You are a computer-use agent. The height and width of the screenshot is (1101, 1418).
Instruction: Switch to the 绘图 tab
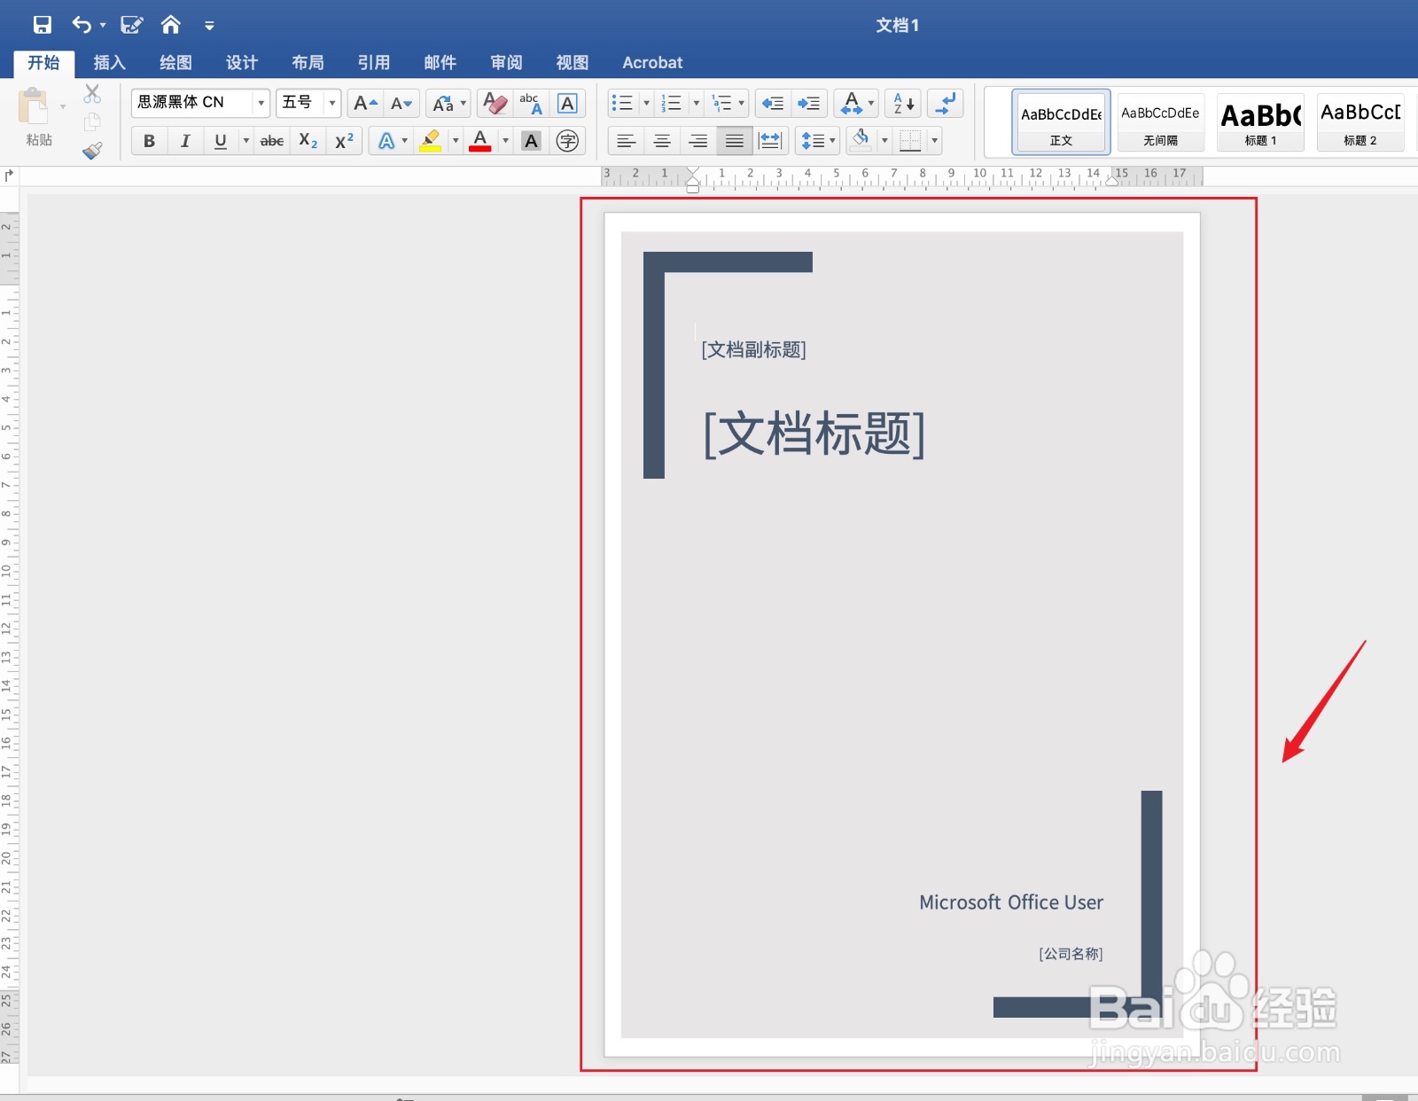click(175, 62)
